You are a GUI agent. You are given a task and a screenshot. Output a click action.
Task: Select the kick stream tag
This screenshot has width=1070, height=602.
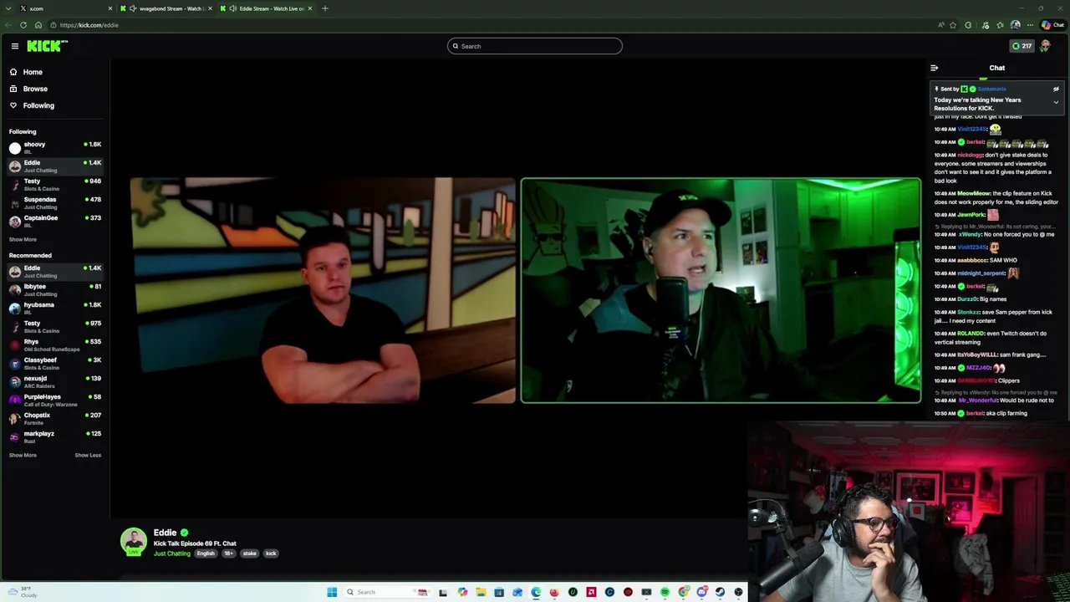(271, 554)
